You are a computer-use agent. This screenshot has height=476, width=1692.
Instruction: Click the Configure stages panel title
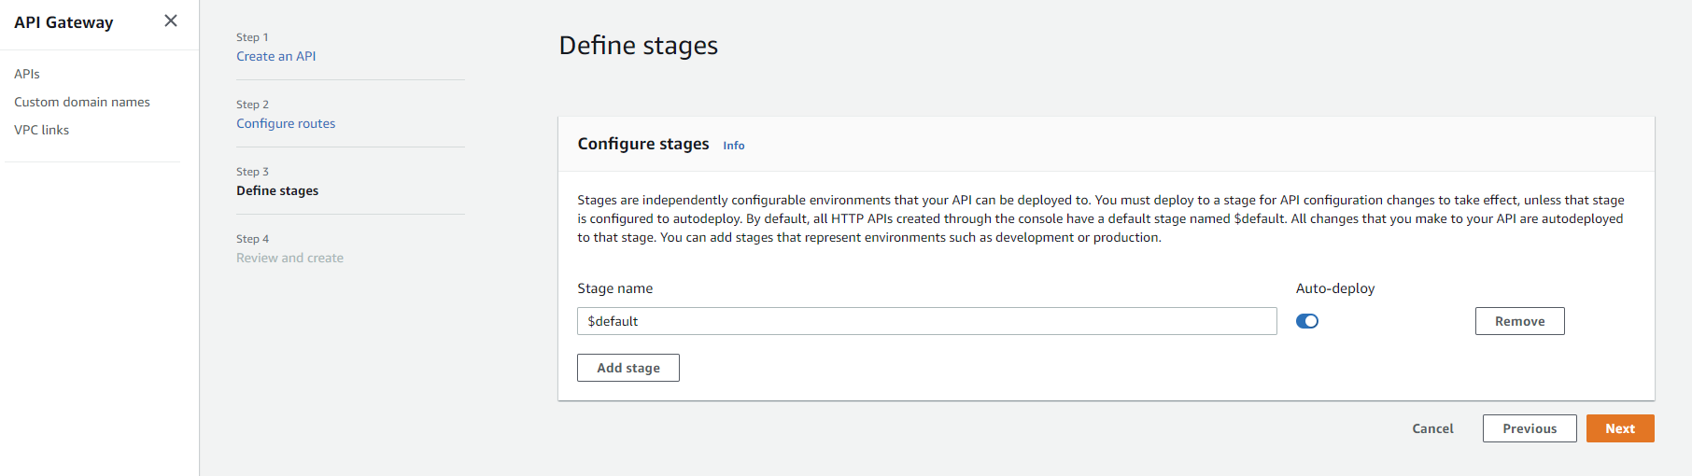643,144
